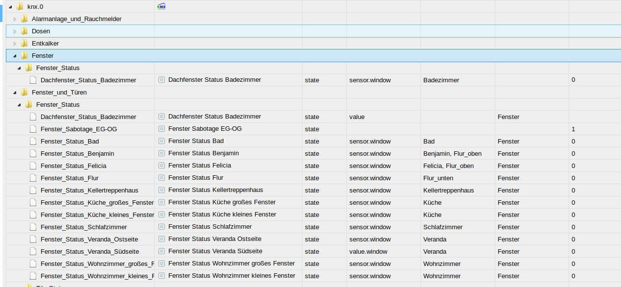The image size is (621, 287).
Task: Click file icon of Fenster_Status_Flur
Action: pos(33,178)
